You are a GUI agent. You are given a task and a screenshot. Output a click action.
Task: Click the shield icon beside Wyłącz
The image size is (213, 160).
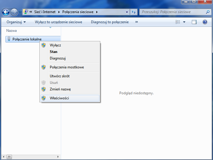tap(44, 45)
